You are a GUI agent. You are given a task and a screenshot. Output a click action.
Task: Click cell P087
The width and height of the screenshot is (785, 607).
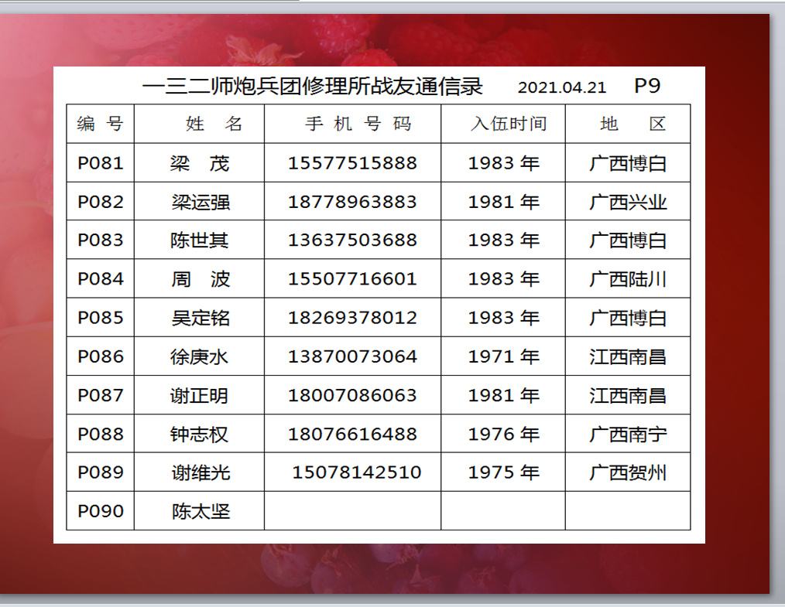tap(101, 395)
